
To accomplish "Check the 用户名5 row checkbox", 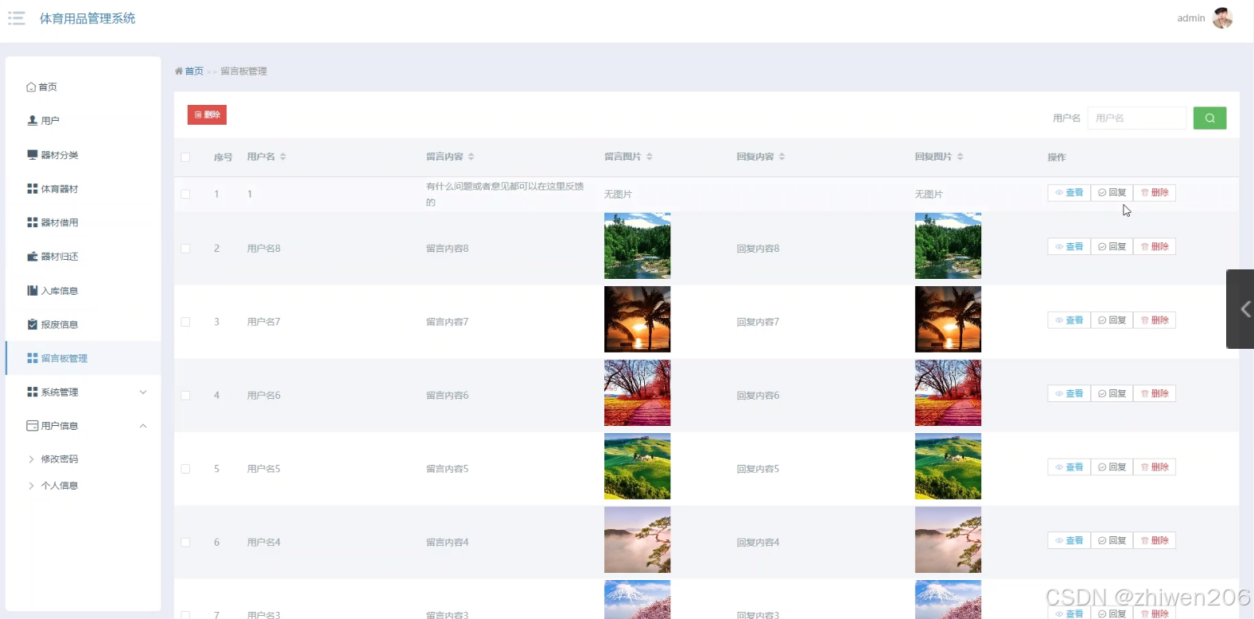I will pyautogui.click(x=185, y=469).
